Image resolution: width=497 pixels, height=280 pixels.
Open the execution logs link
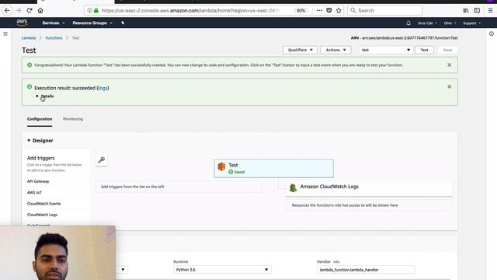coord(103,88)
